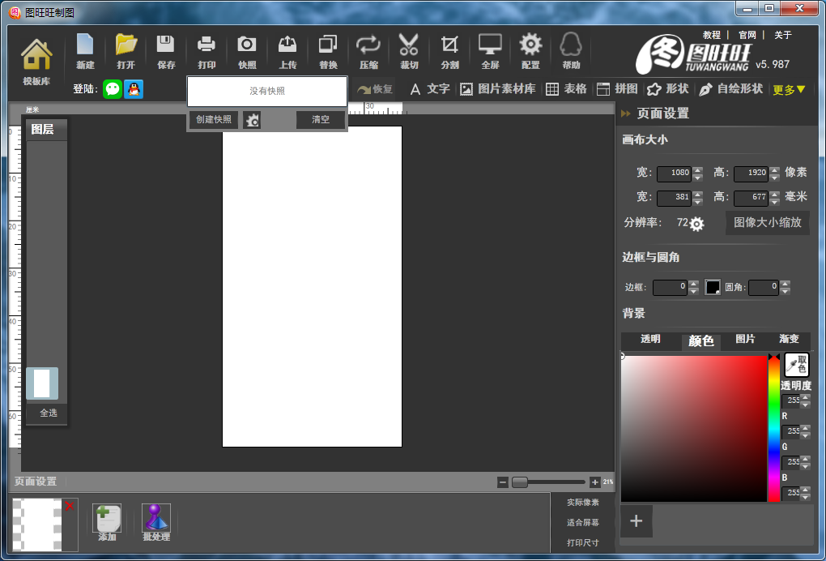Open snapshot settings gear beside 创建快照

pyautogui.click(x=252, y=120)
